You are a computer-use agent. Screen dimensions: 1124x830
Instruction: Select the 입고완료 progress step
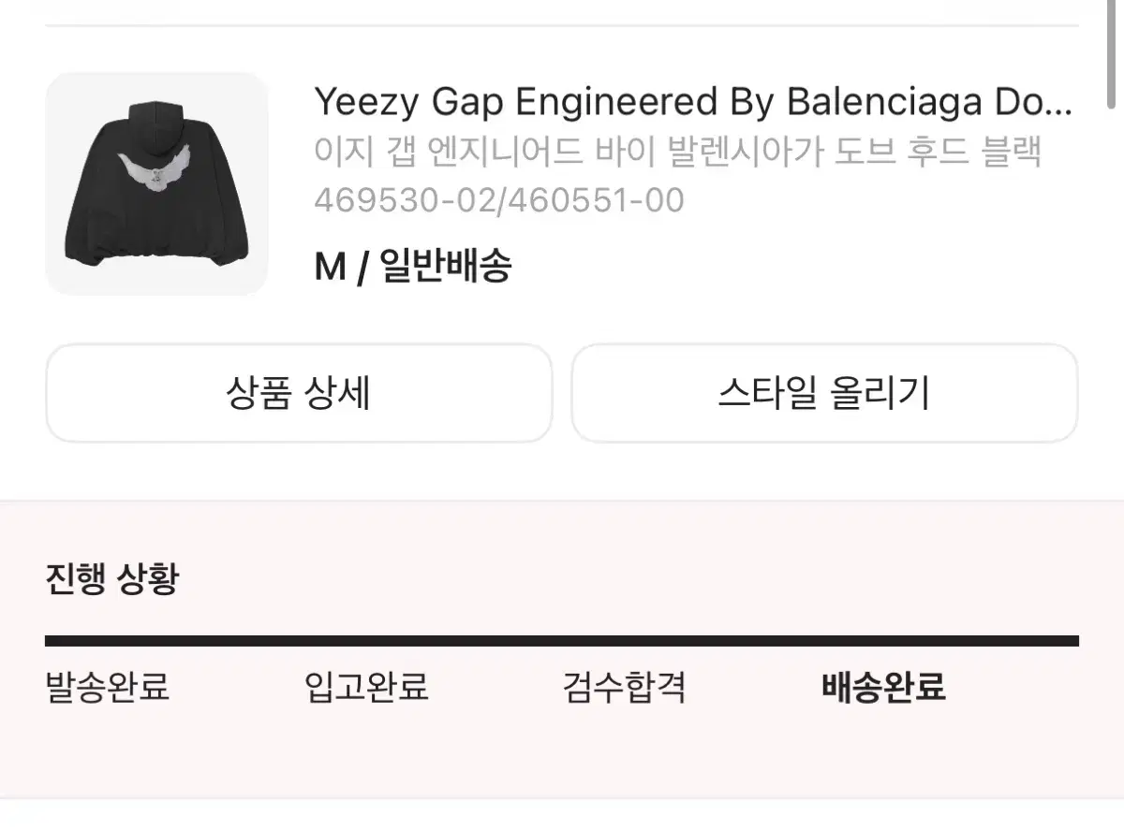[x=367, y=688]
